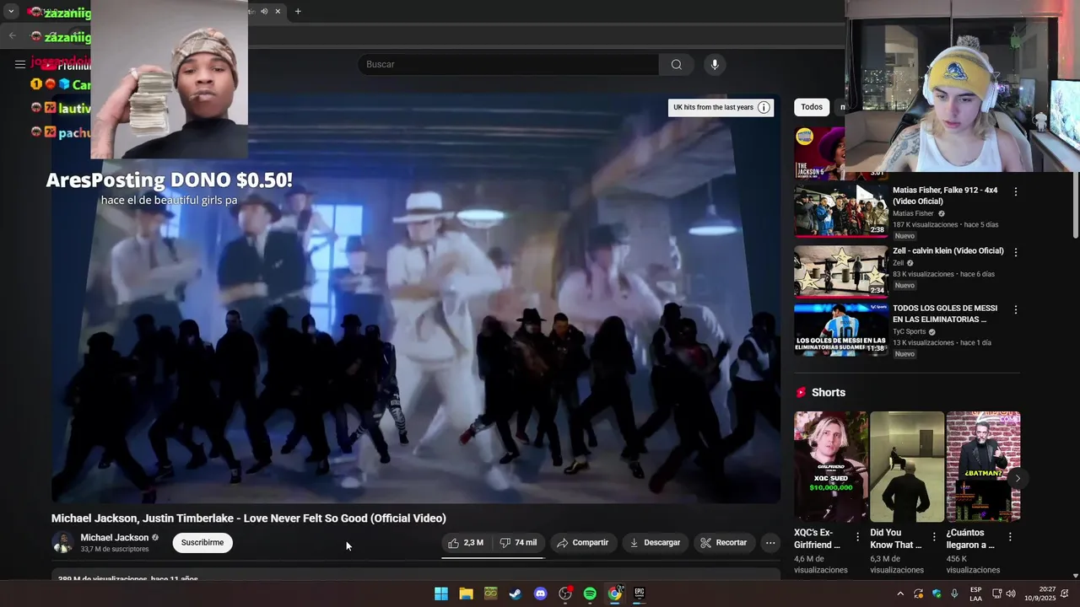Click the magnifier search button

click(676, 64)
